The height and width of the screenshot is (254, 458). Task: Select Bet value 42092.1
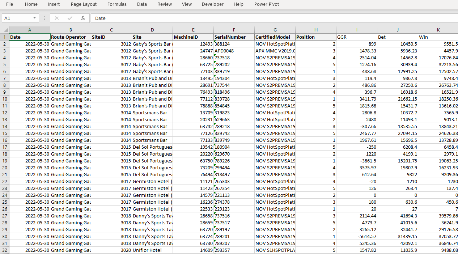coord(398,243)
